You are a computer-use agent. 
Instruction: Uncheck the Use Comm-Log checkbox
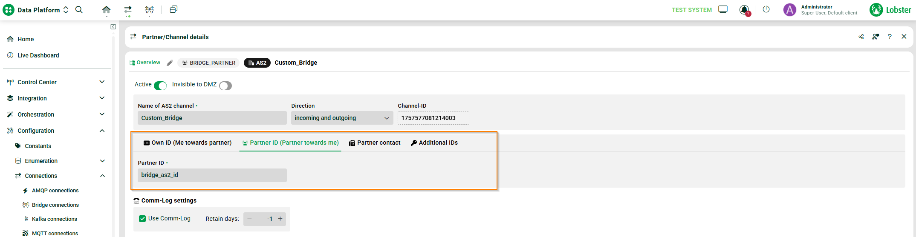click(x=142, y=219)
